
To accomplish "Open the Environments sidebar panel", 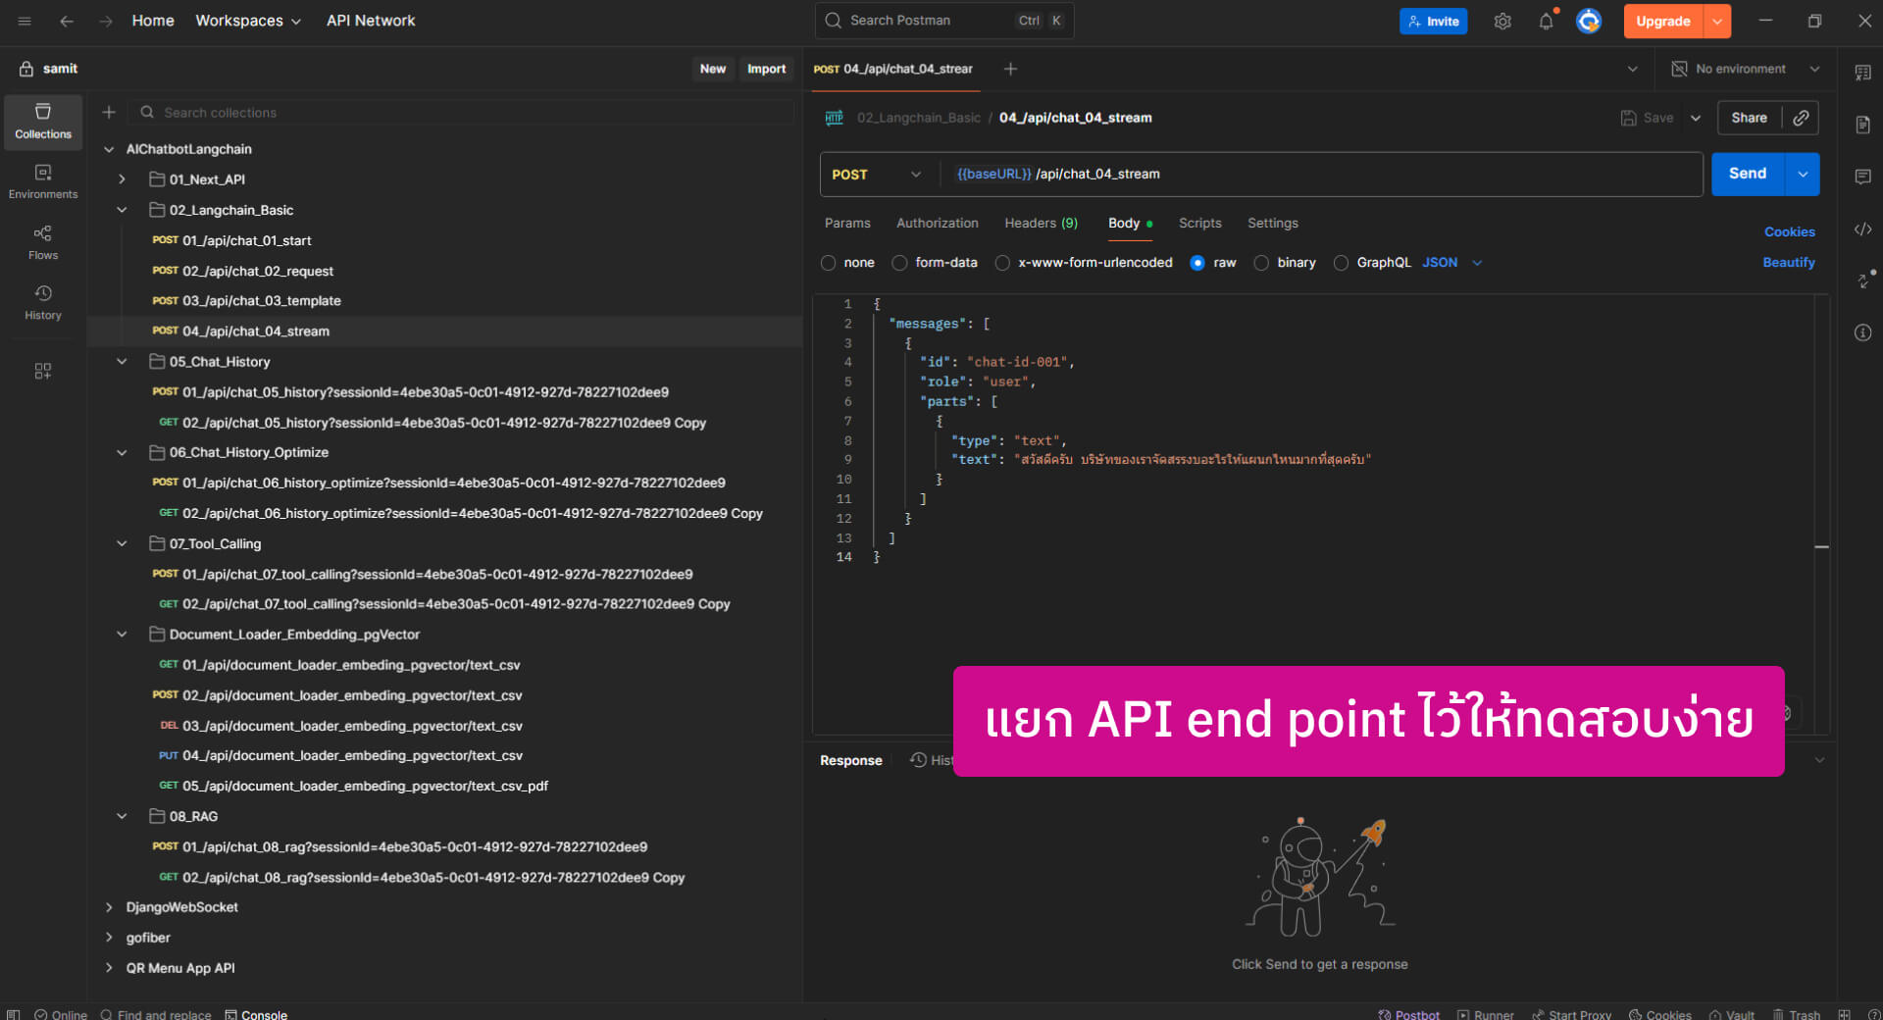I will click(43, 181).
